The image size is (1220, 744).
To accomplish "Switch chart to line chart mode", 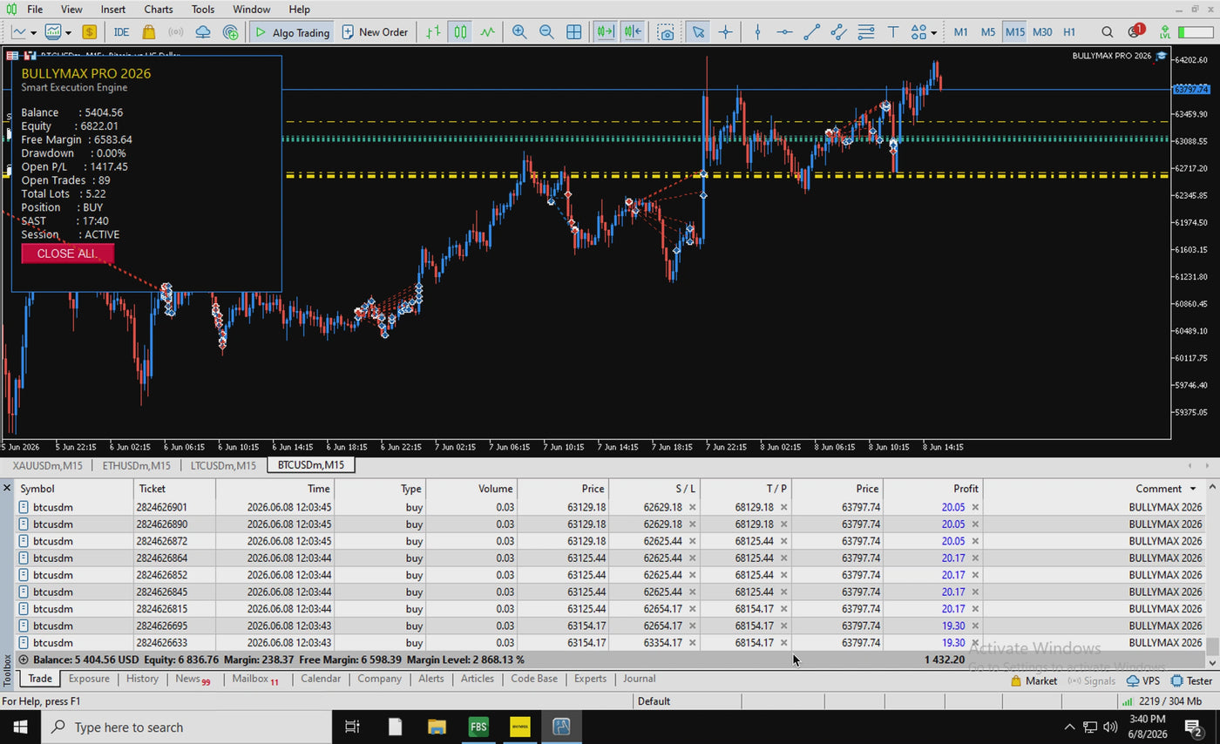I will pos(487,32).
